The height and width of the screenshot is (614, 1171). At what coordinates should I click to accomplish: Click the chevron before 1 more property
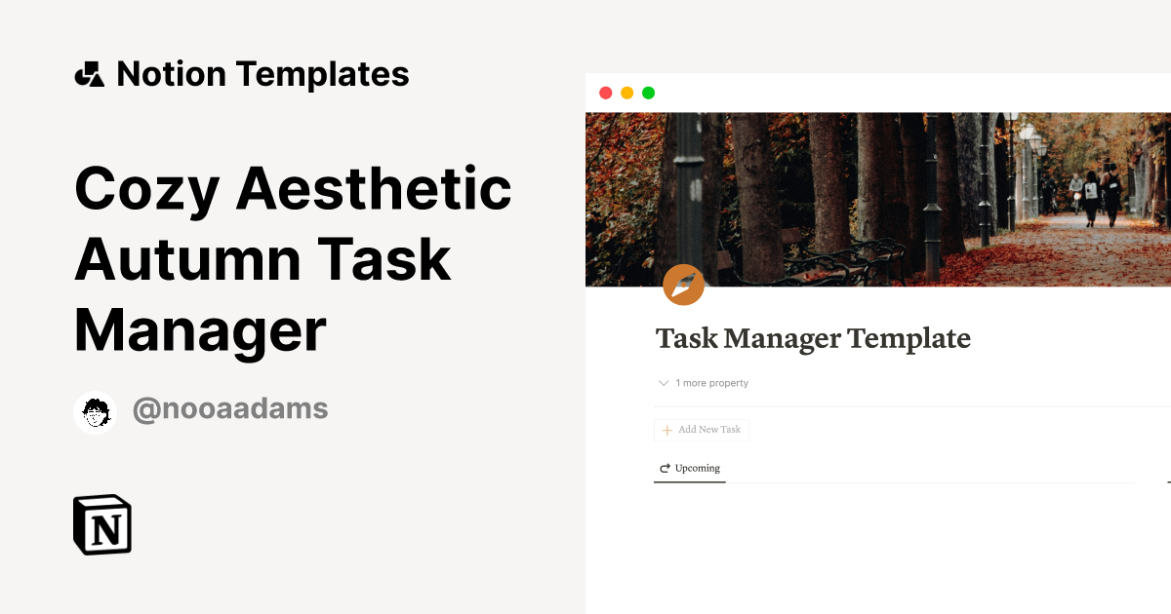click(663, 383)
